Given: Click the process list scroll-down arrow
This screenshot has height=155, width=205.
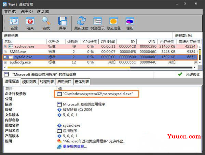Looking at the screenshot, I should (200, 62).
